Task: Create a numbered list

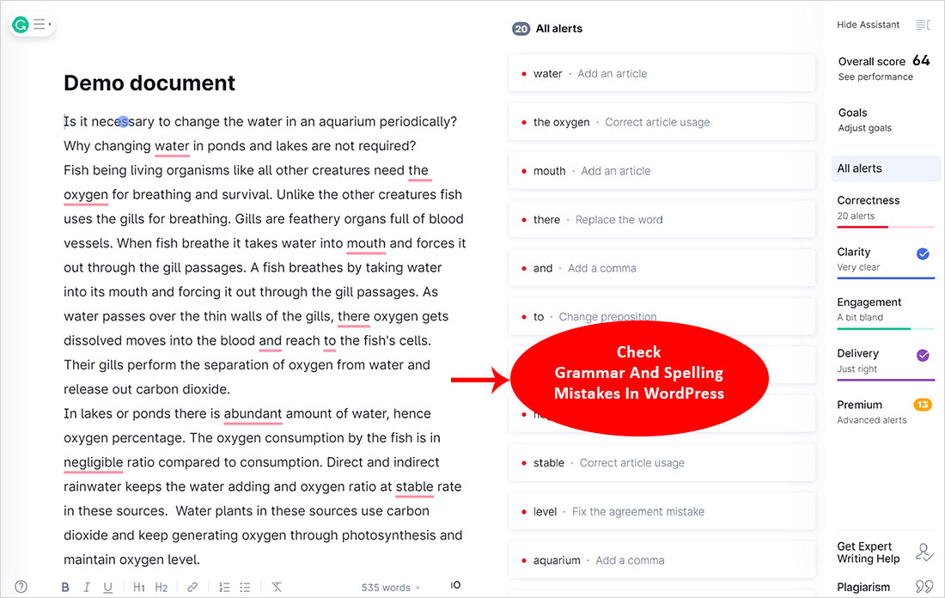Action: click(x=224, y=588)
